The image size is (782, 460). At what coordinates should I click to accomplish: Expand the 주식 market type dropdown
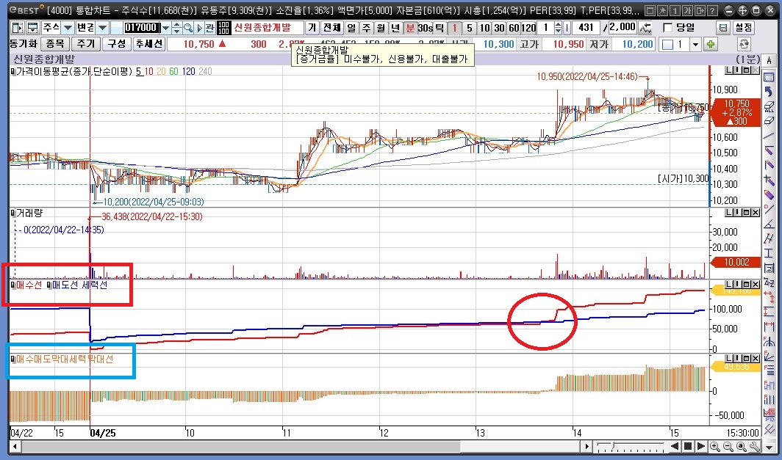[x=68, y=27]
